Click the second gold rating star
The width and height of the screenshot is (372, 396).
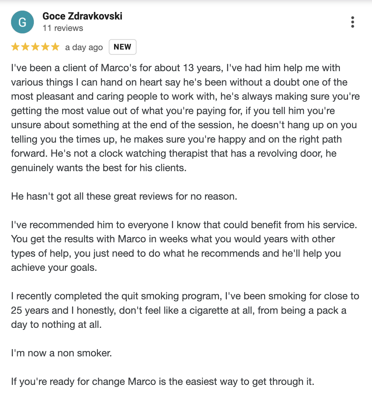pos(25,47)
